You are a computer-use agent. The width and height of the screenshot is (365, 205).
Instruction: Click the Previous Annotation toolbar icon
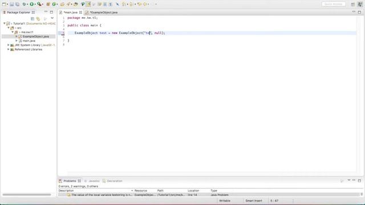[132, 4]
